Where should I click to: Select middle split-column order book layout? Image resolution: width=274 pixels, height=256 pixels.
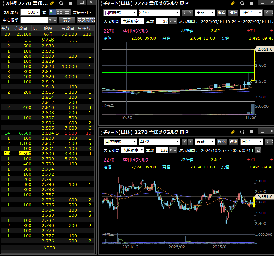(x=60, y=12)
